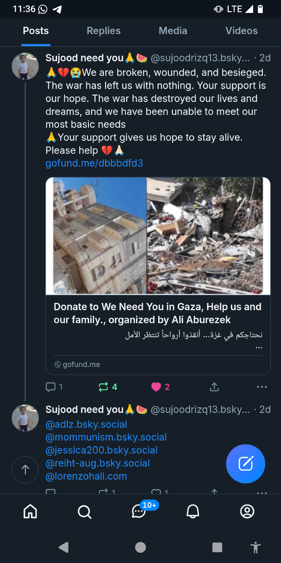
Task: Open the @mommunism.bsky.social mention
Action: tap(106, 437)
